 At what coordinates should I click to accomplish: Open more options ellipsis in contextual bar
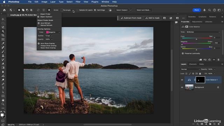click(183, 18)
